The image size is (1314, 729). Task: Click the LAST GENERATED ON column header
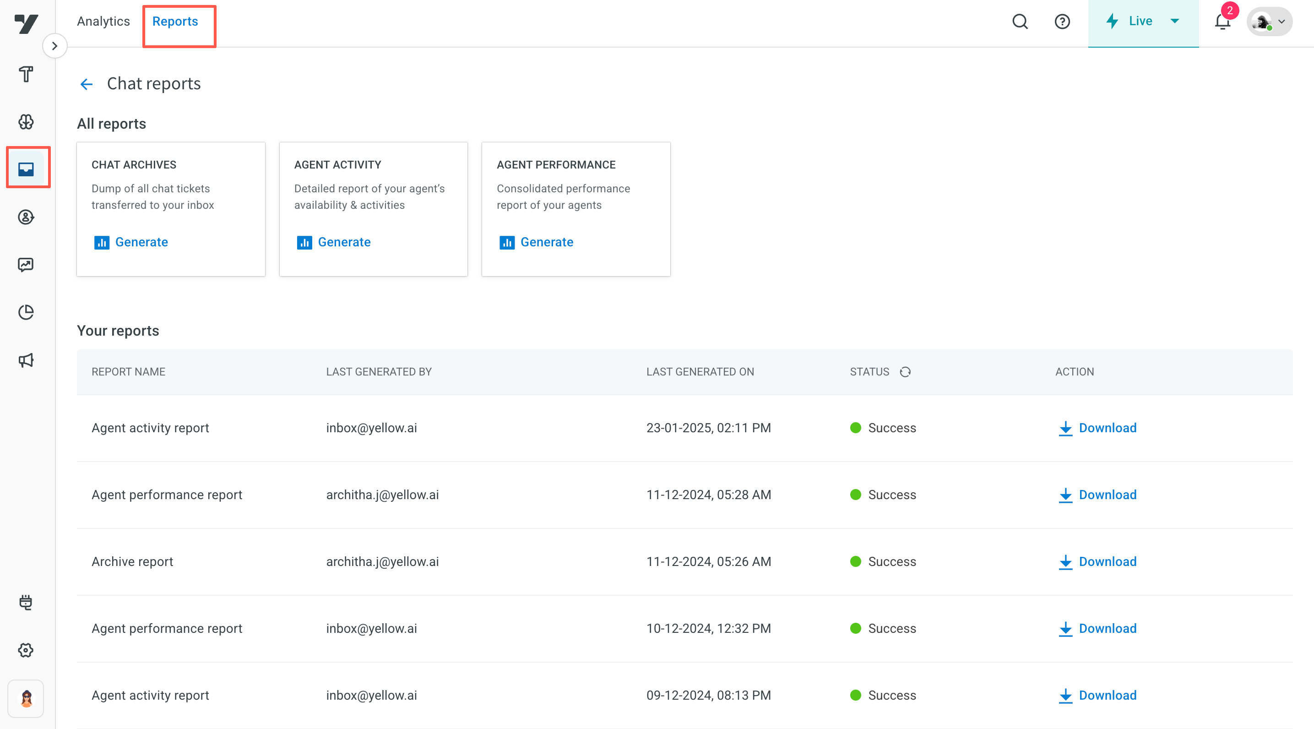pyautogui.click(x=700, y=372)
